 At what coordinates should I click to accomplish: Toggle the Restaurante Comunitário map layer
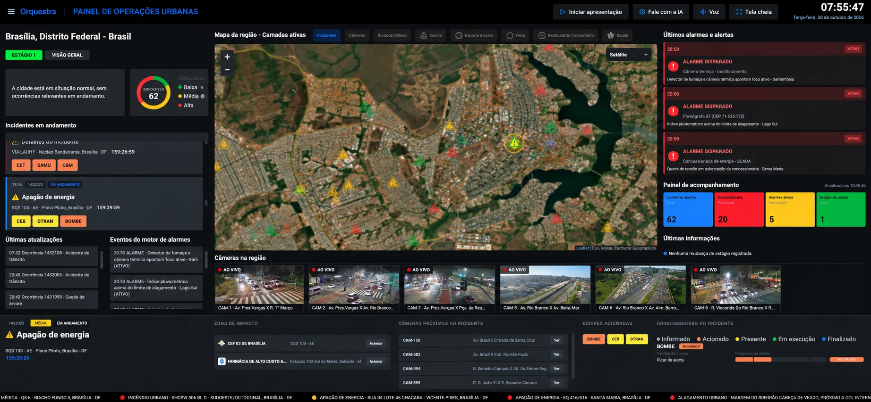(566, 35)
